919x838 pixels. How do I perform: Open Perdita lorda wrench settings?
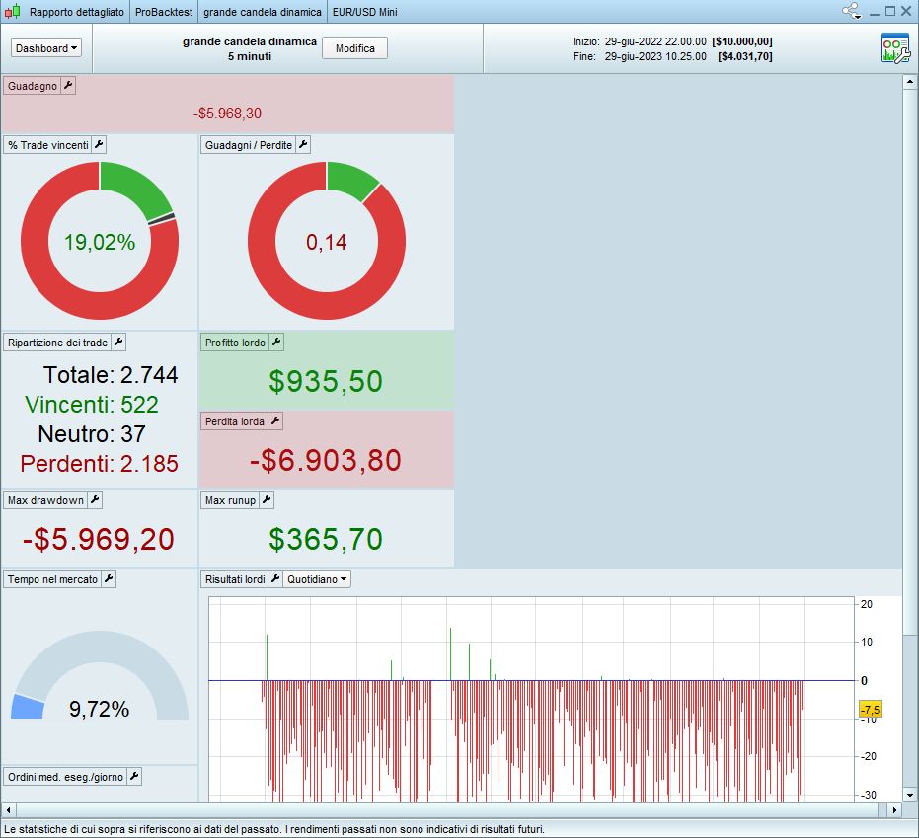click(275, 421)
